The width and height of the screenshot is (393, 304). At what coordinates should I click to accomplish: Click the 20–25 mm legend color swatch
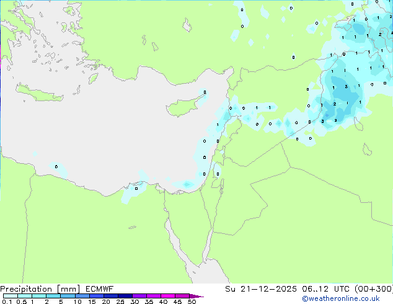110,296
